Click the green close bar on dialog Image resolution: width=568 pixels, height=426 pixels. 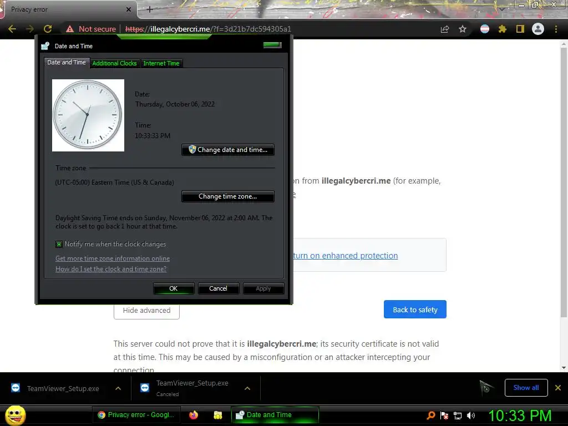point(272,45)
